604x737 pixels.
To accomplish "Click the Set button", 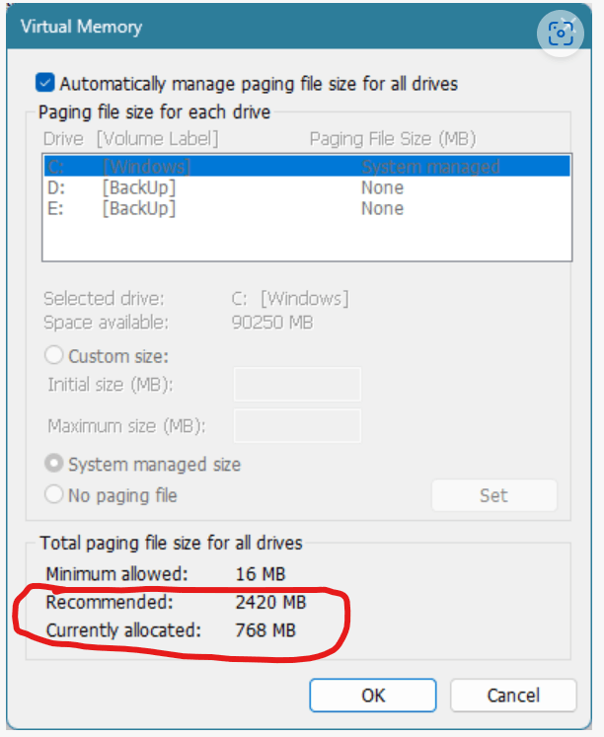I will pos(494,495).
